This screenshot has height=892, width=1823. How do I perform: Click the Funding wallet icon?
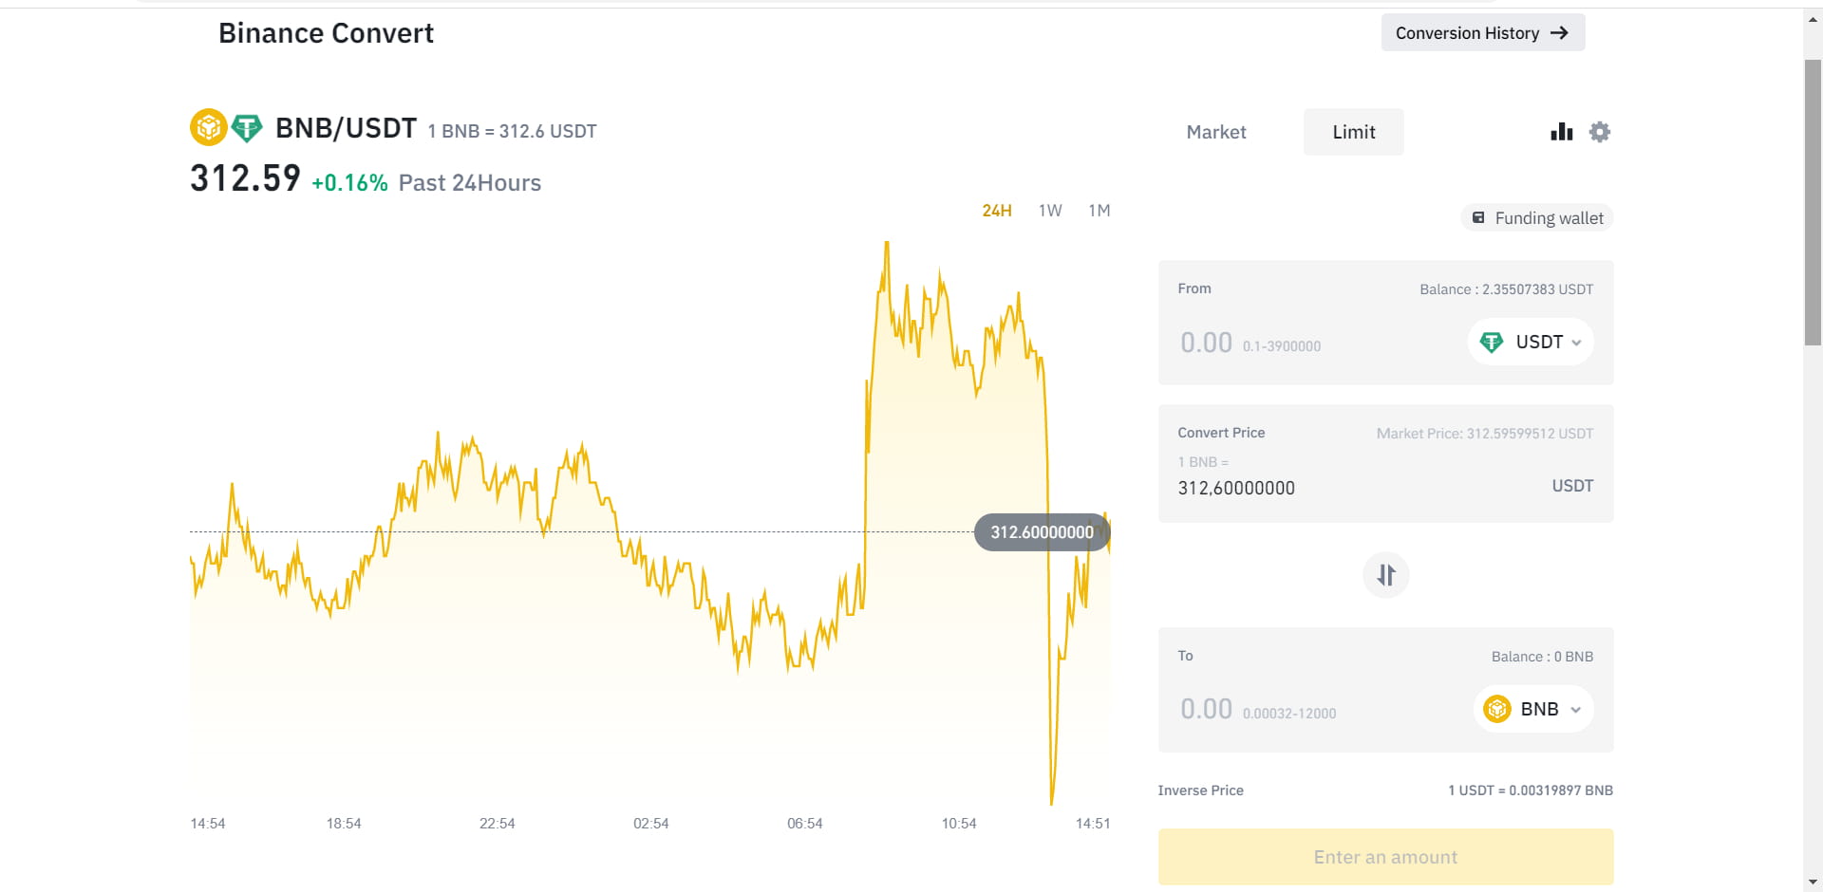(1478, 218)
